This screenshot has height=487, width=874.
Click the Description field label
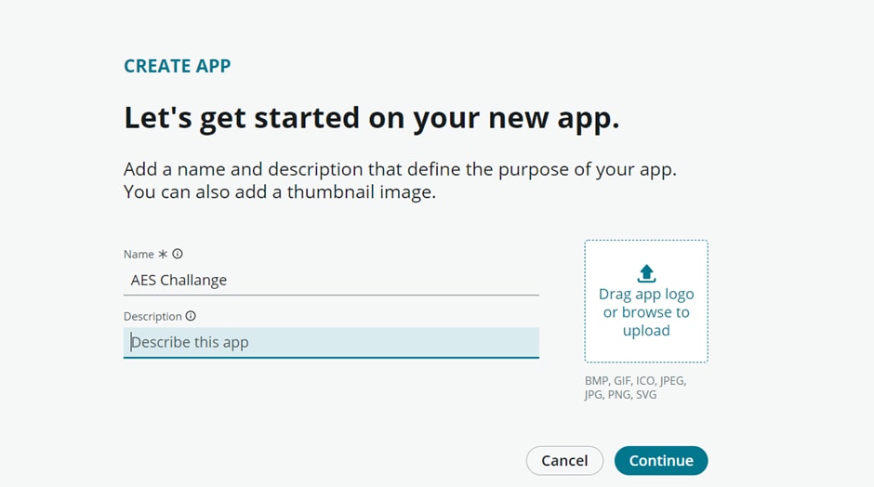[x=152, y=317]
